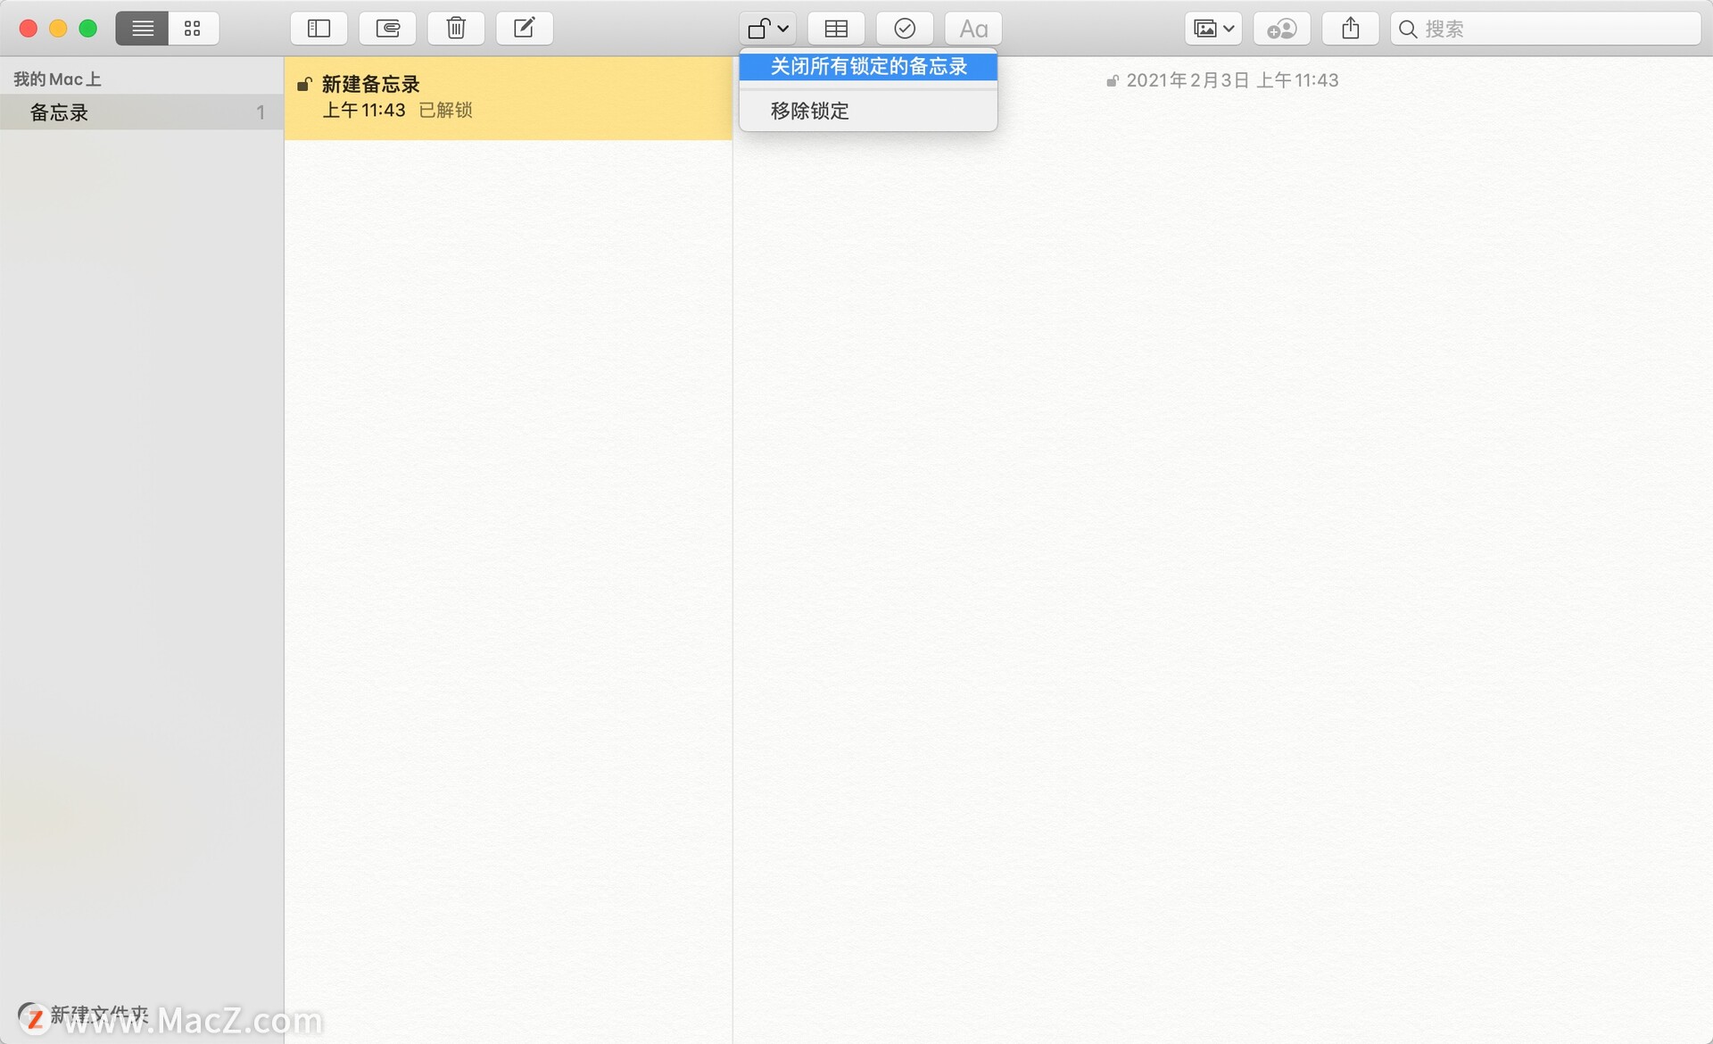Click the add people collaboration icon
The height and width of the screenshot is (1044, 1713).
1282,29
